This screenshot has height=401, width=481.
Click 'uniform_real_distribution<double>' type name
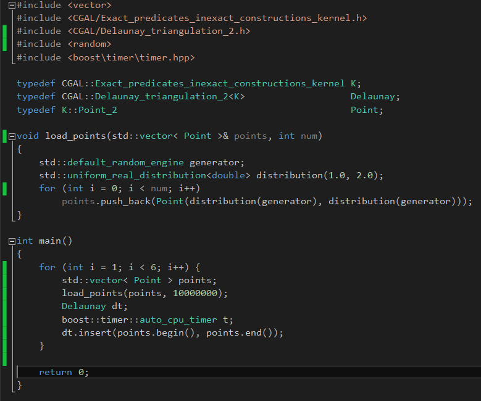[159, 176]
